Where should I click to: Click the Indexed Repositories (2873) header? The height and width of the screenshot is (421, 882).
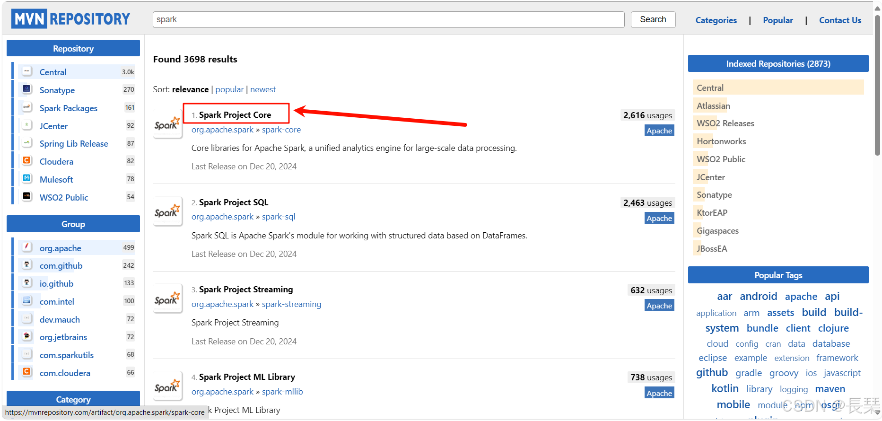[778, 63]
